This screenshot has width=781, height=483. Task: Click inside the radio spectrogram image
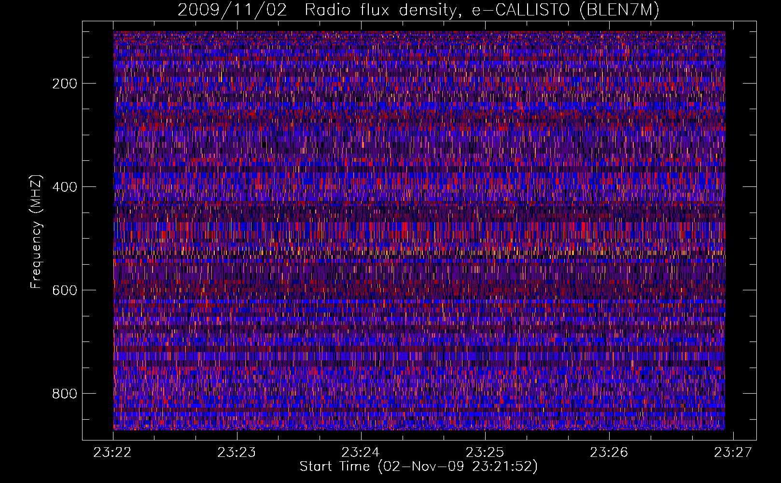(419, 230)
